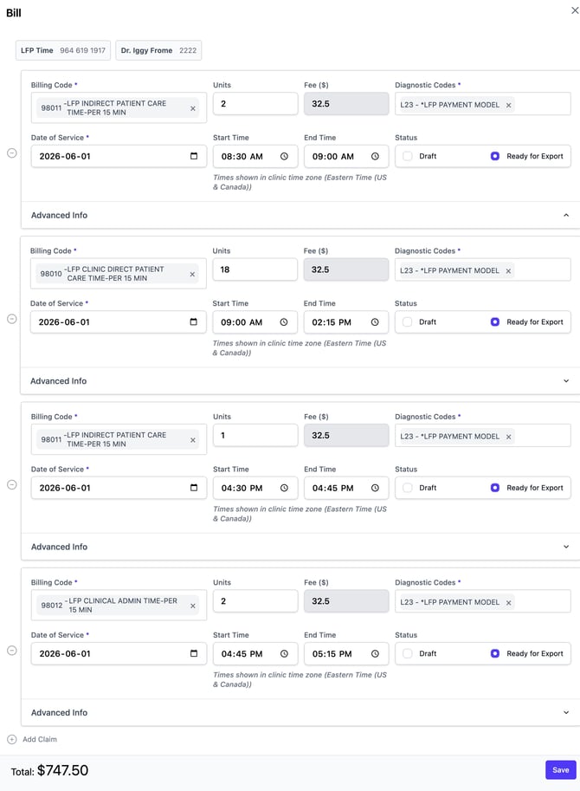
Task: Click clock icon in the 08:30 AM Start Time
Action: tap(284, 157)
